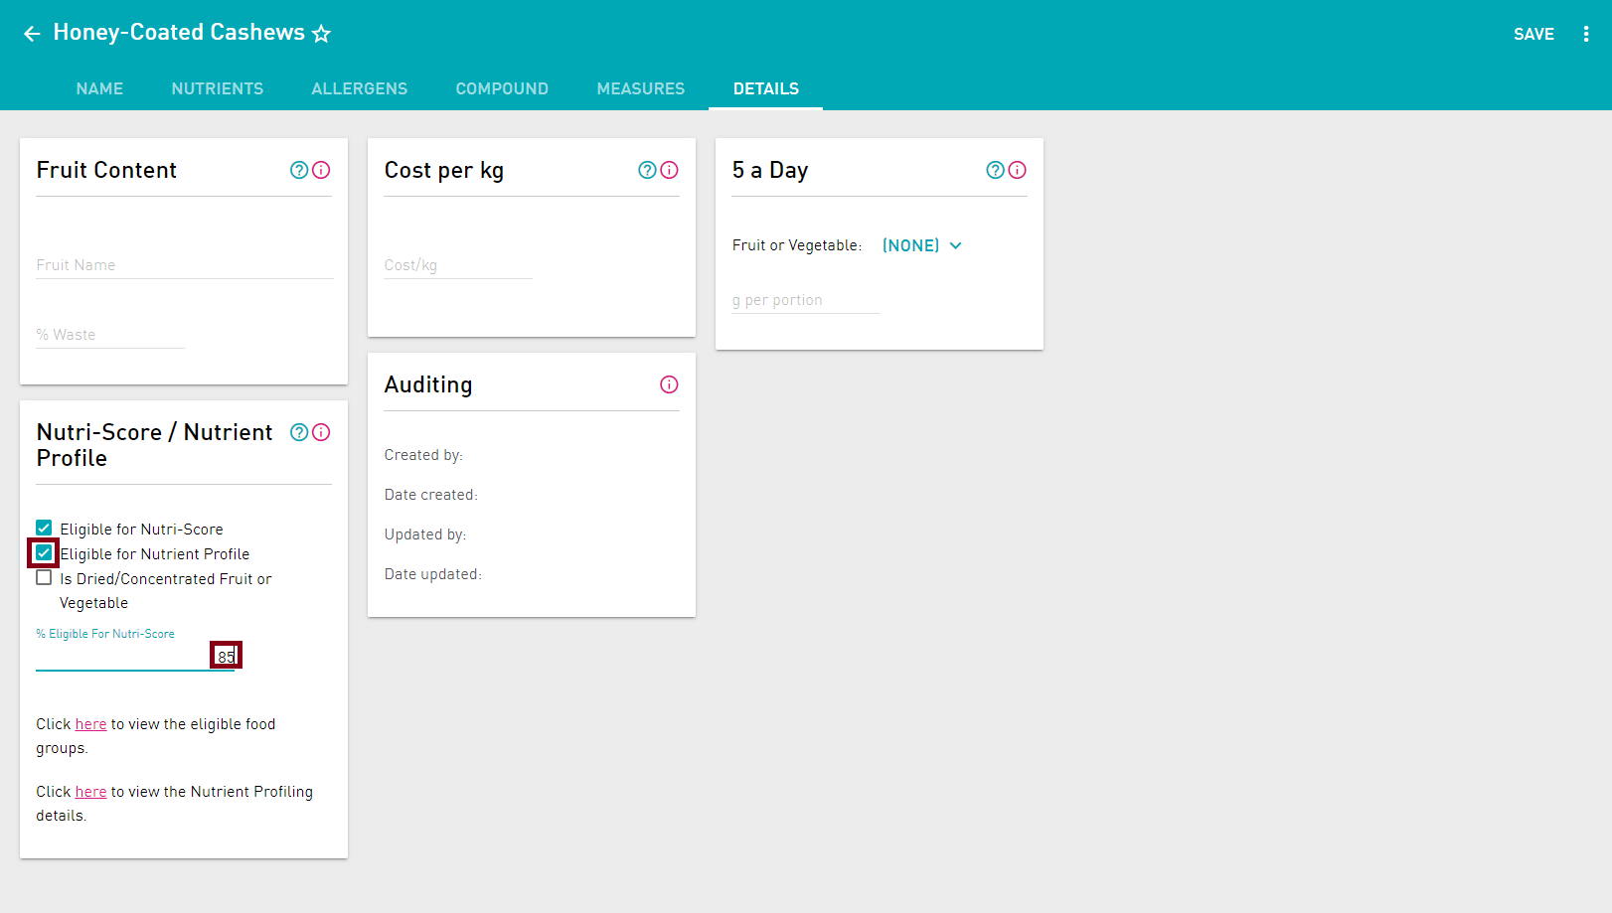Viewport: 1612px width, 913px height.
Task: Switch to the COMPOUND tab
Action: click(502, 88)
